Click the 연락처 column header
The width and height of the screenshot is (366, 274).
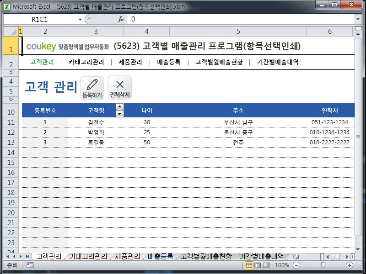pyautogui.click(x=329, y=111)
